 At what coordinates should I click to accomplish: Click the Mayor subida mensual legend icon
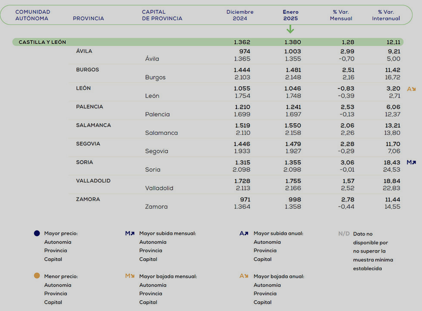(130, 234)
